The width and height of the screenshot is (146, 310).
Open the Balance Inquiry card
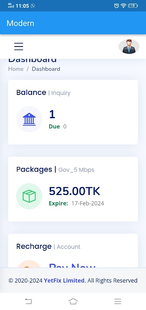(x=73, y=112)
